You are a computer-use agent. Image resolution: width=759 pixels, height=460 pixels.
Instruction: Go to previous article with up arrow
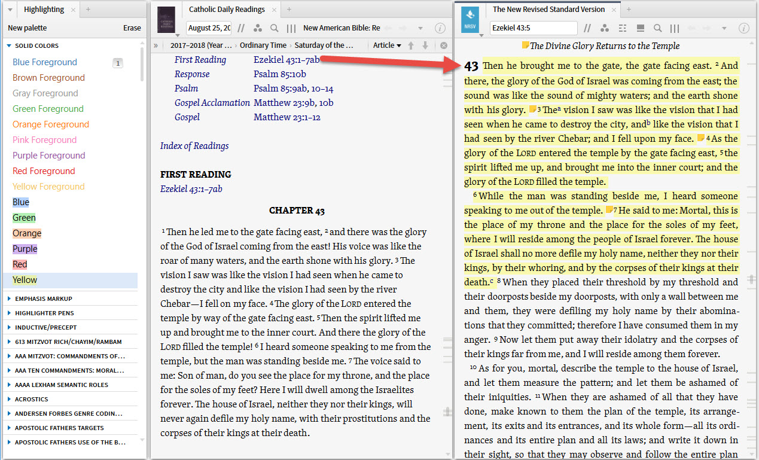[411, 45]
